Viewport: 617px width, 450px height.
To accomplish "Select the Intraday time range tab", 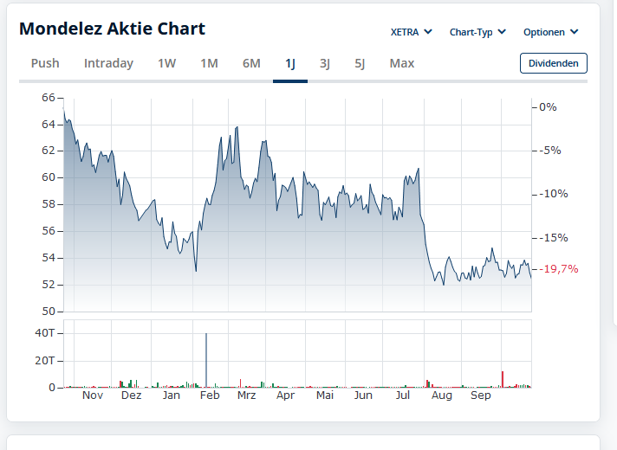I will 108,63.
